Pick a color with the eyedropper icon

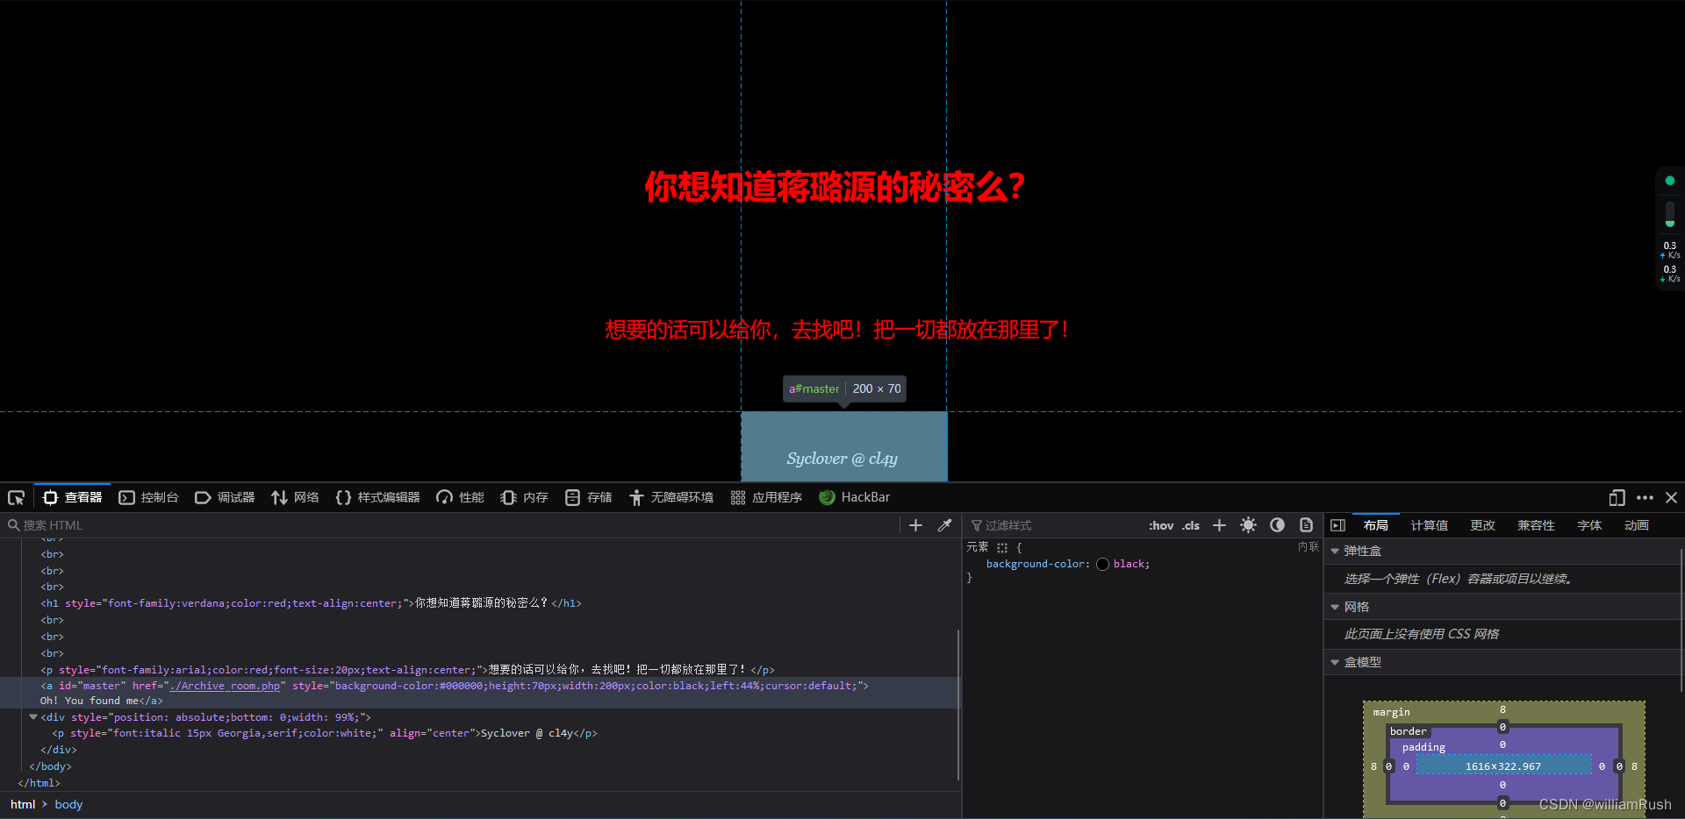click(x=944, y=525)
